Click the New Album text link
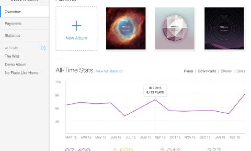Viewport: 251px width, 151px height. click(76, 38)
